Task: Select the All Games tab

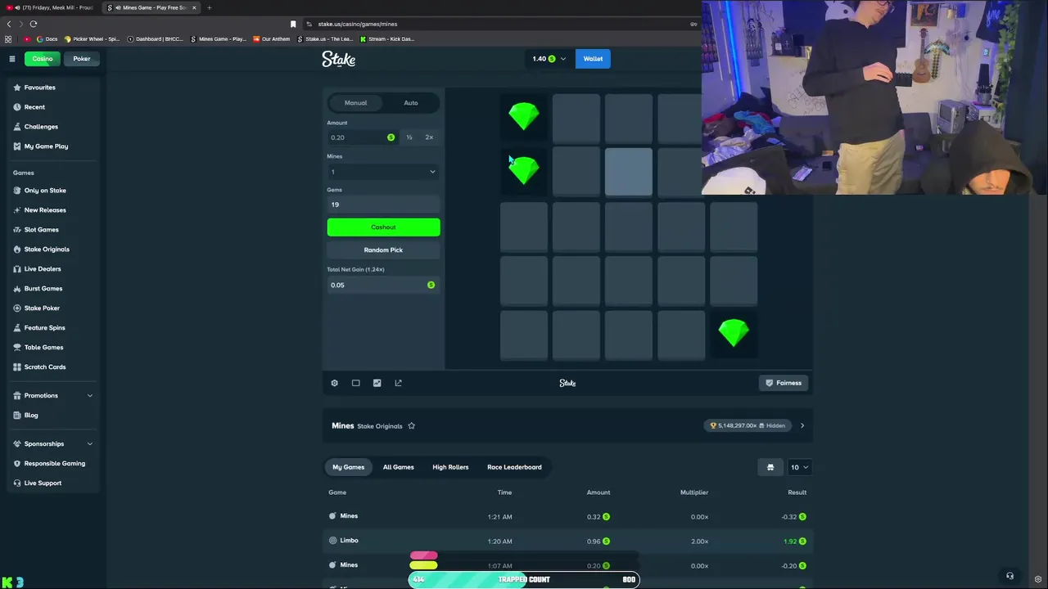Action: 398,467
